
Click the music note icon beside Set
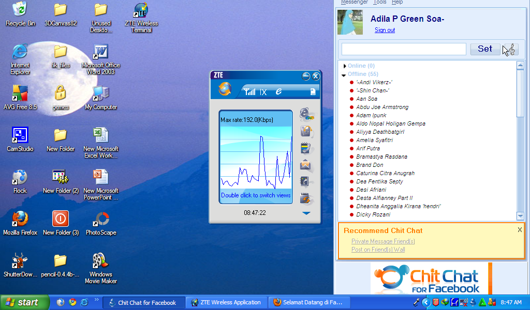[511, 49]
